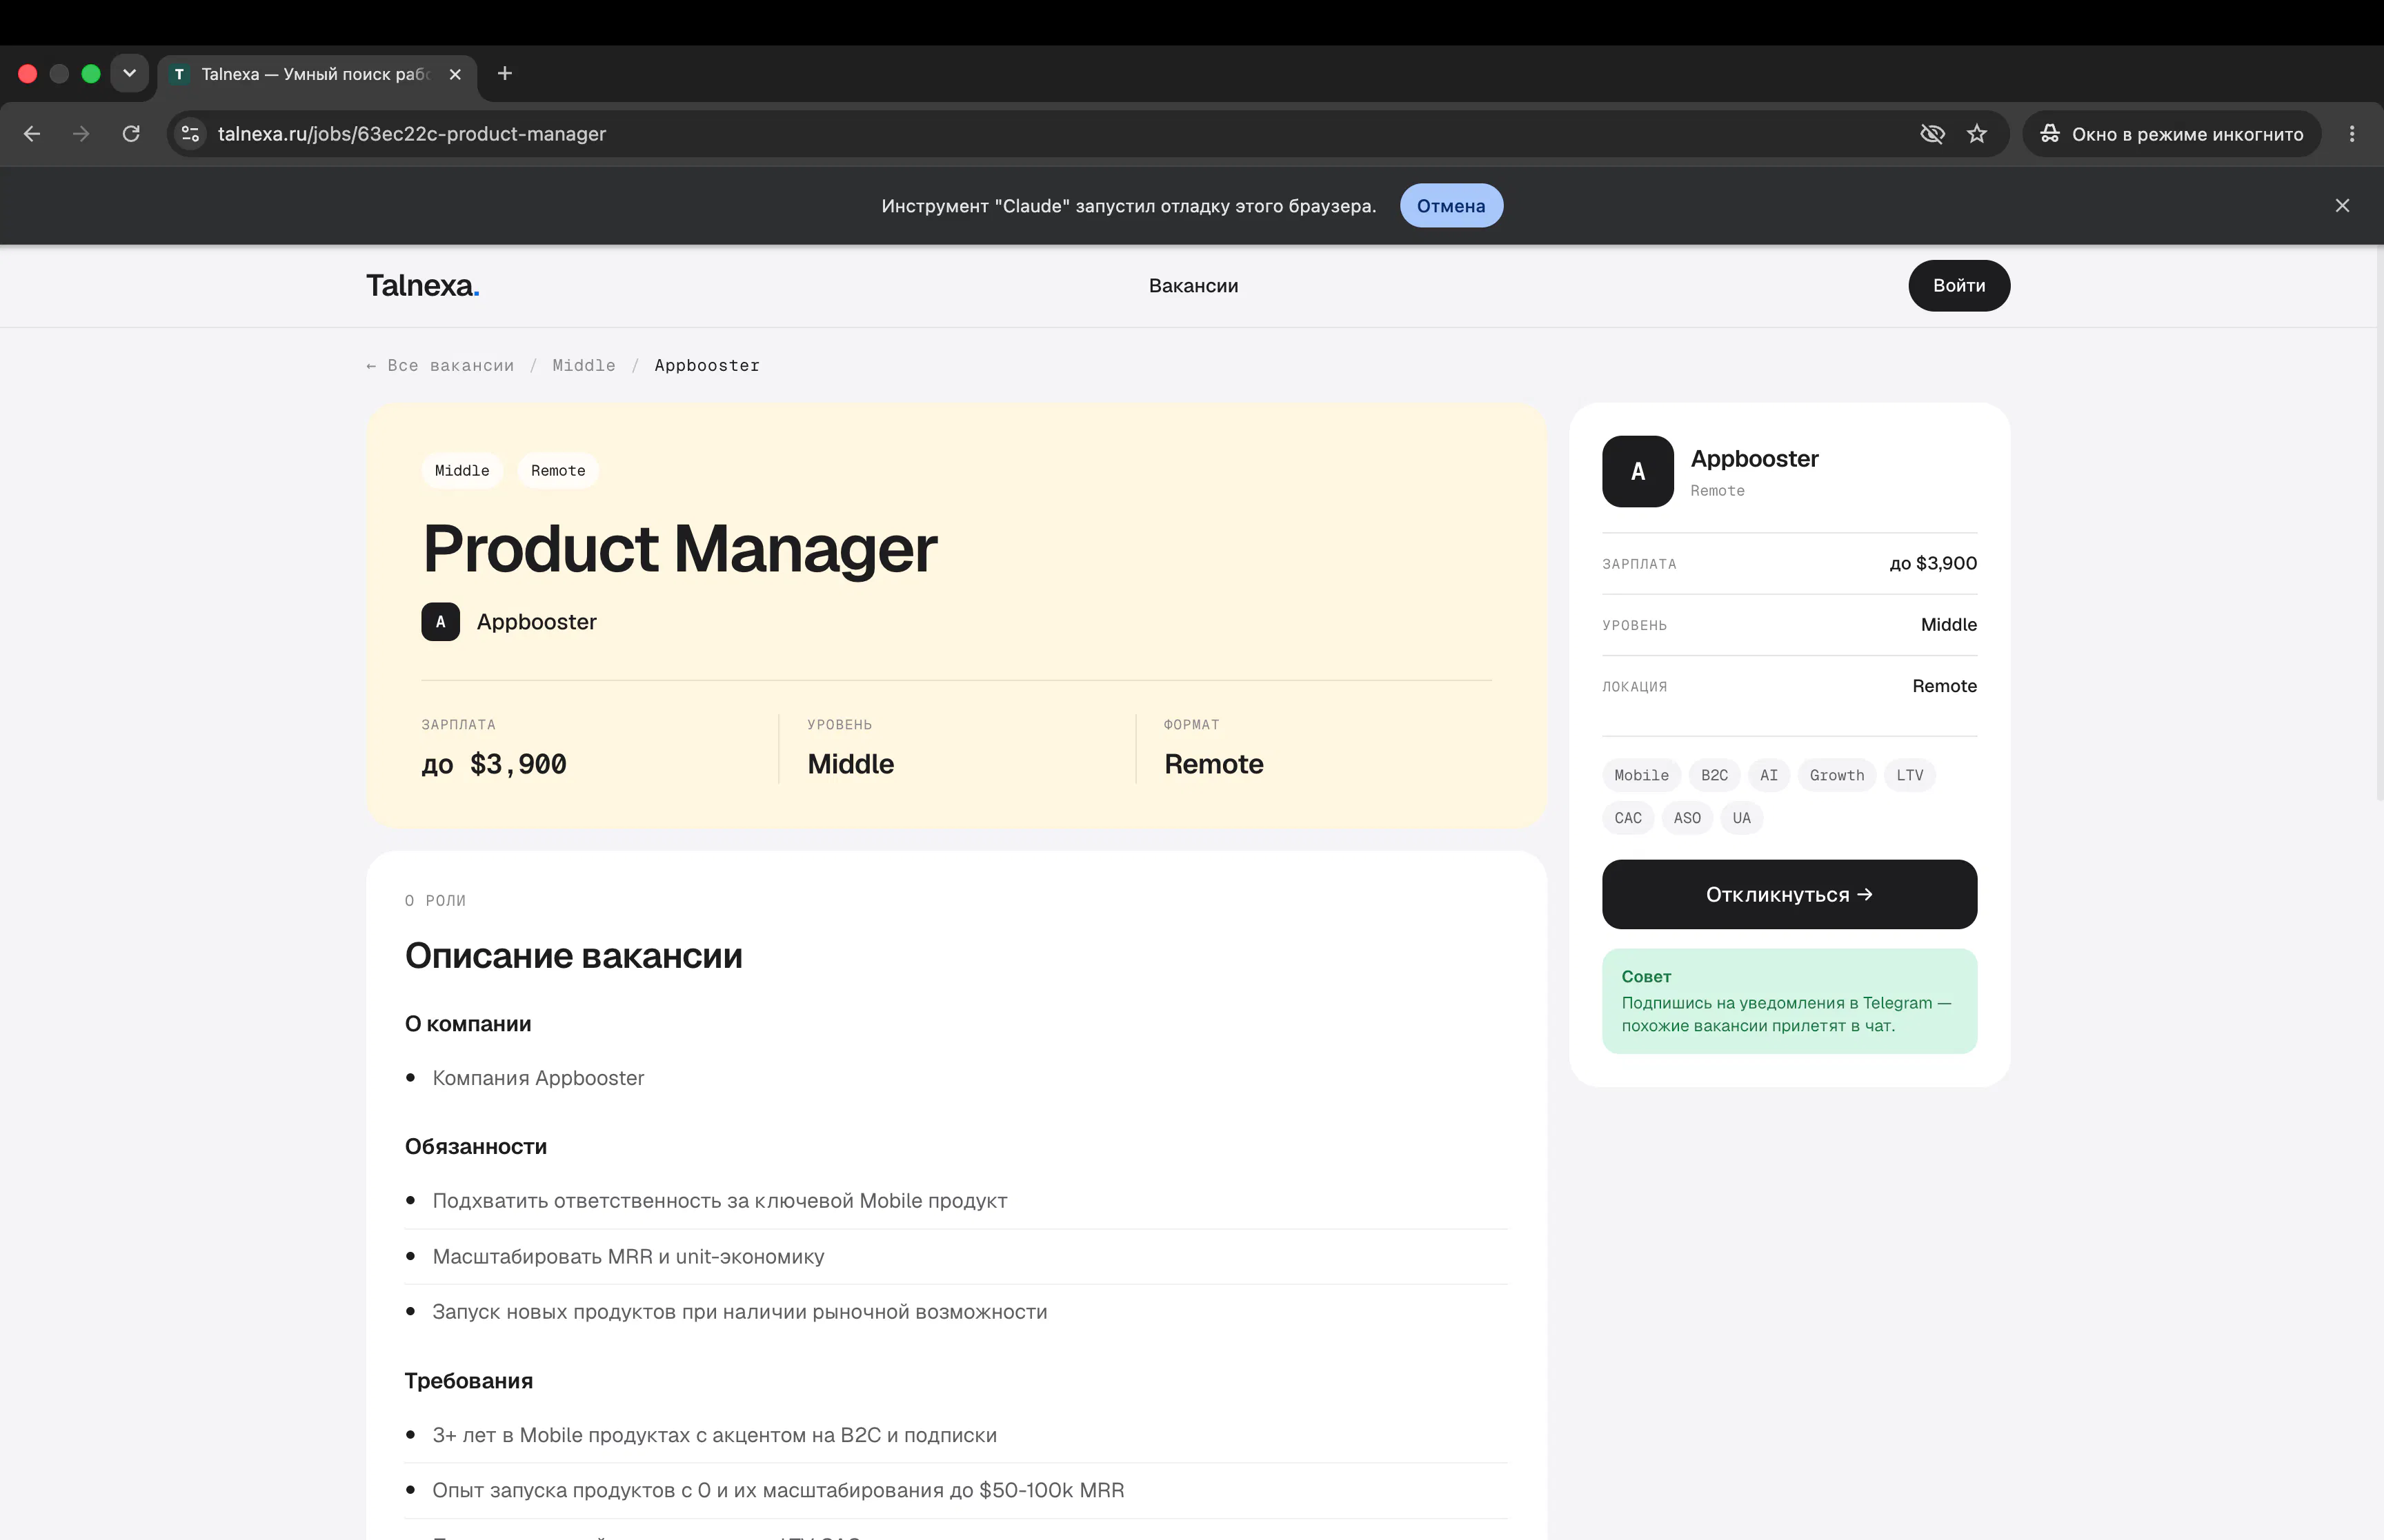Open the Вакансии navigation item

tap(1193, 286)
